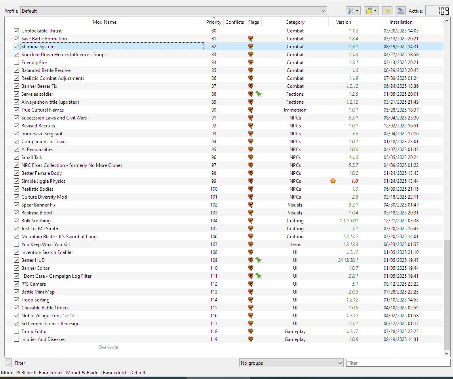The width and height of the screenshot is (453, 379).
Task: Expand the tools button dropdown arrow
Action: [x=358, y=11]
